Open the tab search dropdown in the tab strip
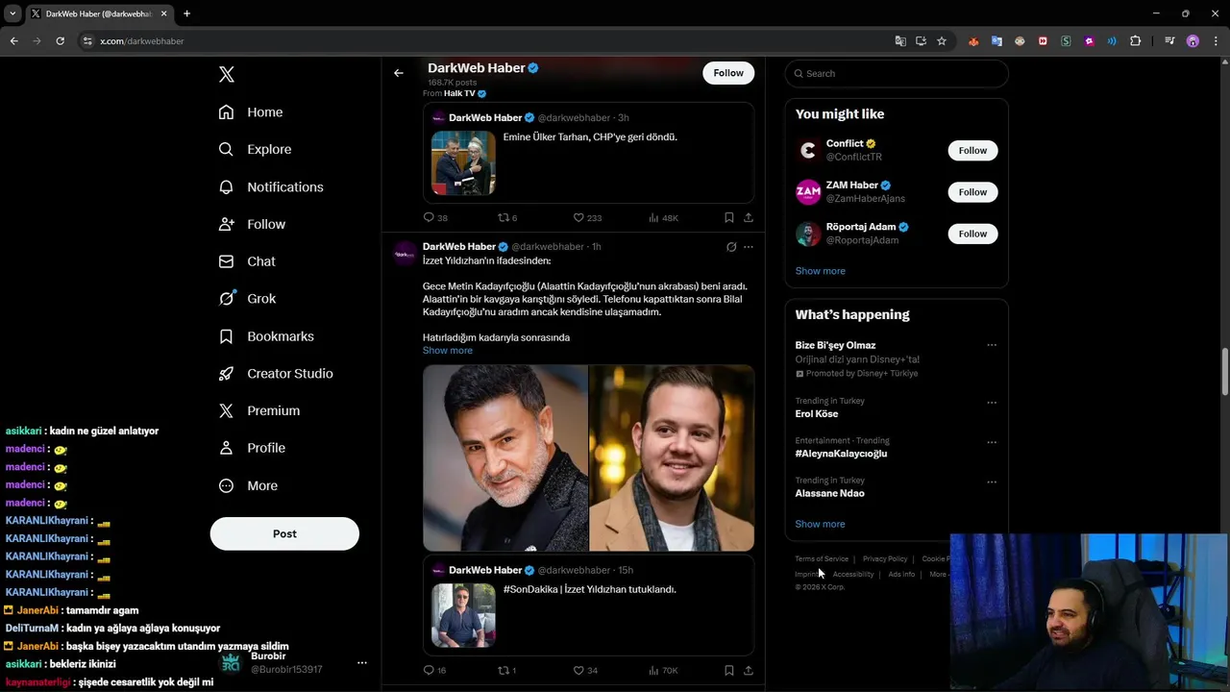The width and height of the screenshot is (1230, 692). tap(12, 13)
